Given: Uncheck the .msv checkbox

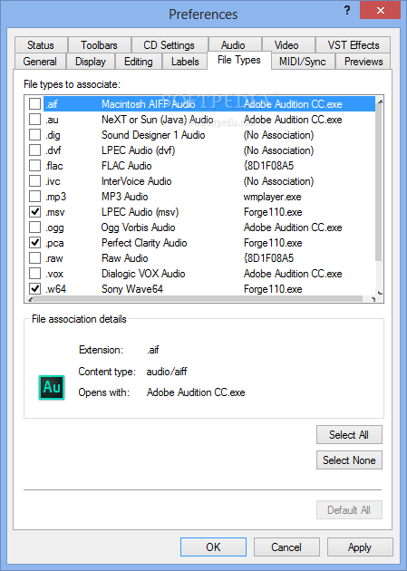Looking at the screenshot, I should click(35, 212).
